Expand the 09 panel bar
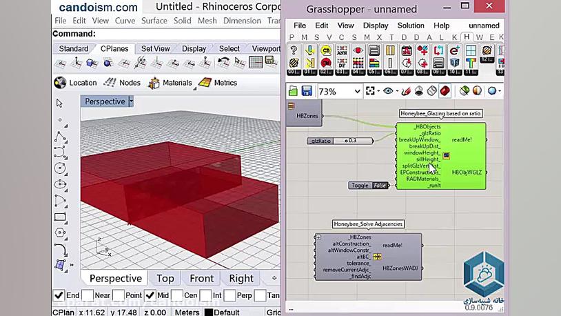The width and height of the screenshot is (561, 316). click(438, 72)
